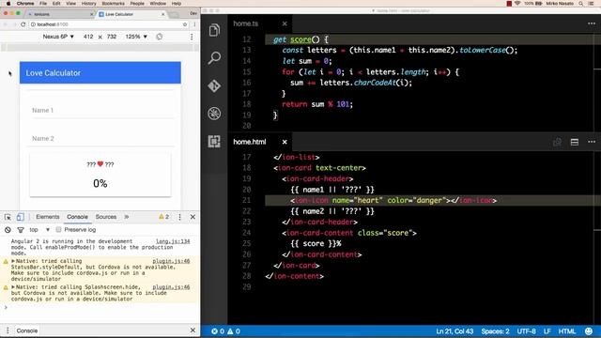Click the Spotlight search icon in menu bar
Viewport: 601px width, 338px height.
(x=581, y=4)
